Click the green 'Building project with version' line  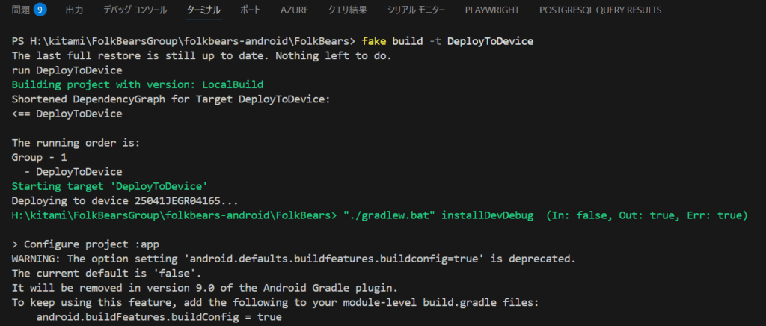pos(137,84)
